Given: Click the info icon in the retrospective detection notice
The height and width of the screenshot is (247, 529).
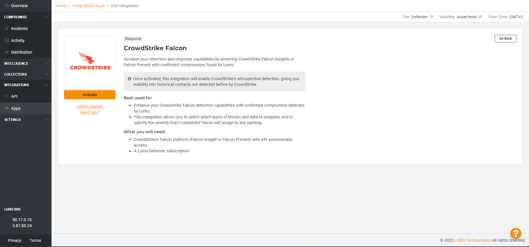Looking at the screenshot, I should [129, 79].
